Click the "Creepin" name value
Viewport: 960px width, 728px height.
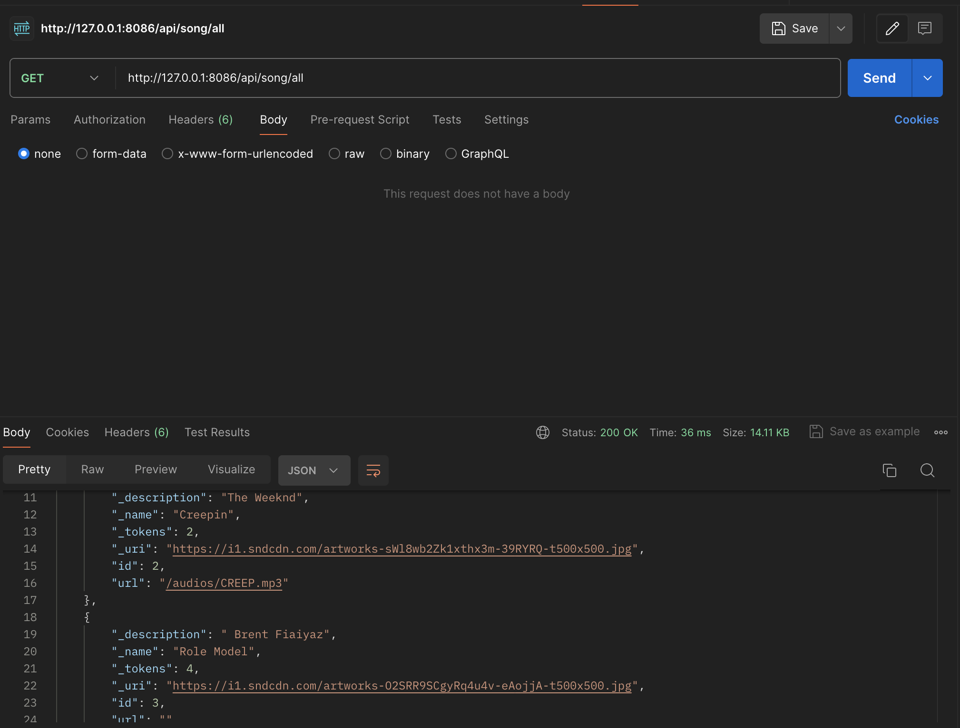click(204, 515)
